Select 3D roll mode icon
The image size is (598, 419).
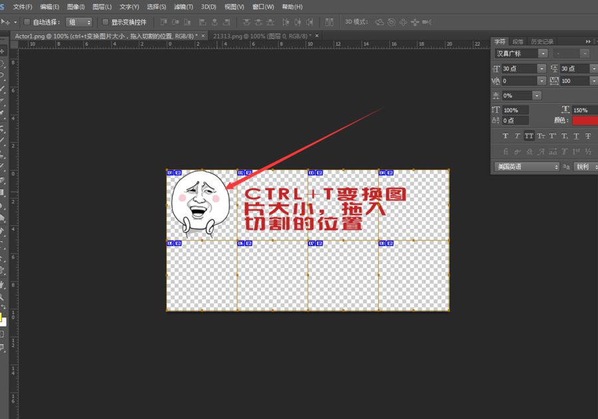coord(391,22)
